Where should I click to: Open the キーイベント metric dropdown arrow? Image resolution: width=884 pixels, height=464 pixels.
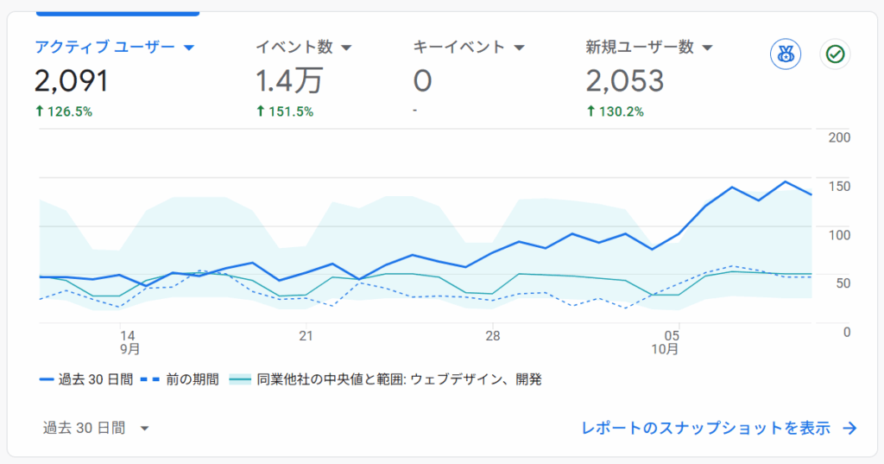point(520,48)
